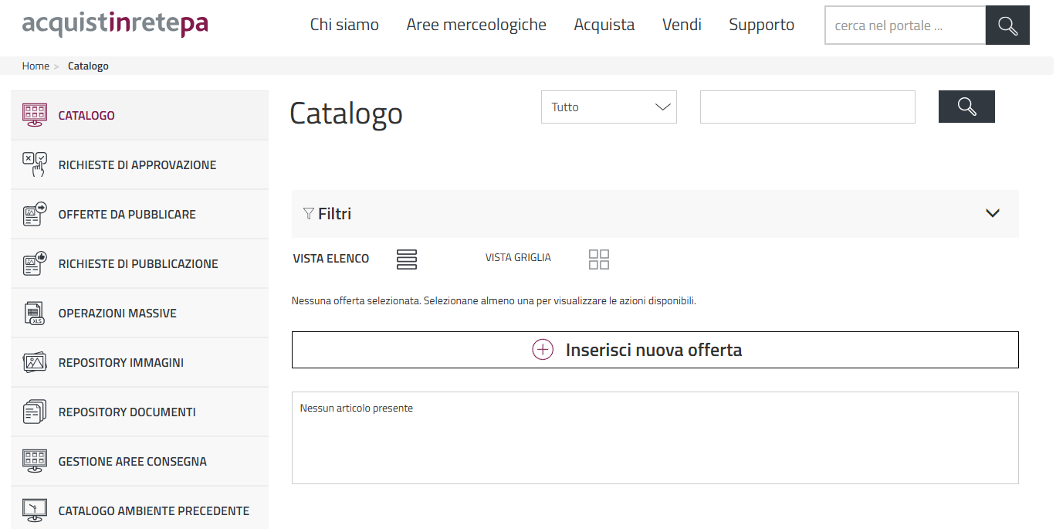
Task: Expand the Filtri panel chevron
Action: tap(993, 214)
